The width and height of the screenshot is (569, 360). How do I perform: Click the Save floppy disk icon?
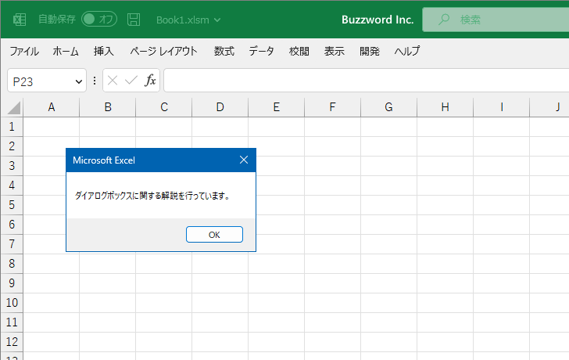(x=134, y=20)
